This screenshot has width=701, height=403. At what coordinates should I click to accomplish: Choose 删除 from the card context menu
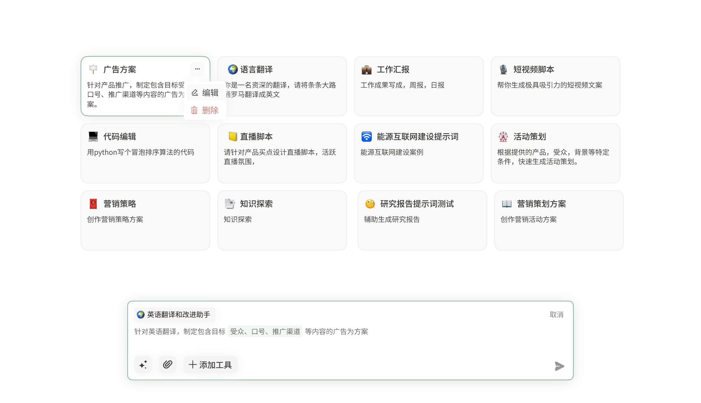click(205, 110)
